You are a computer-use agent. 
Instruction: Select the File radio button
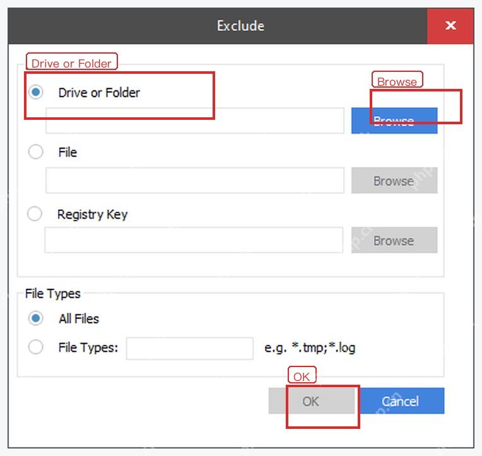[x=36, y=152]
